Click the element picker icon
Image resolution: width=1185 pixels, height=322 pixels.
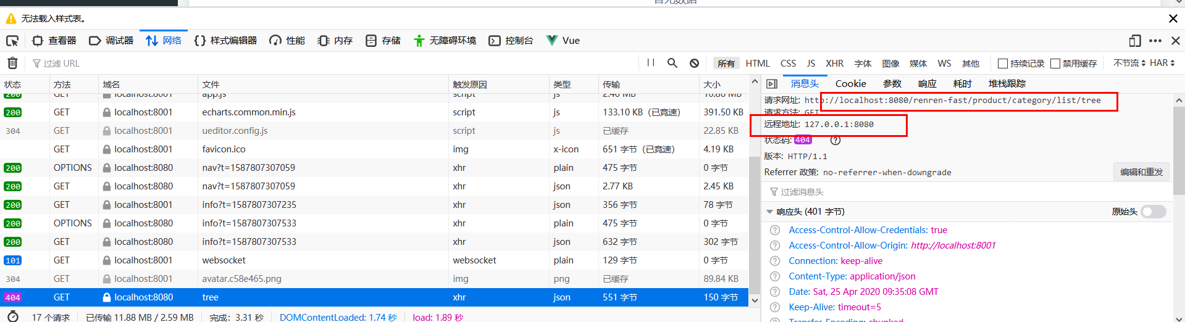(12, 41)
